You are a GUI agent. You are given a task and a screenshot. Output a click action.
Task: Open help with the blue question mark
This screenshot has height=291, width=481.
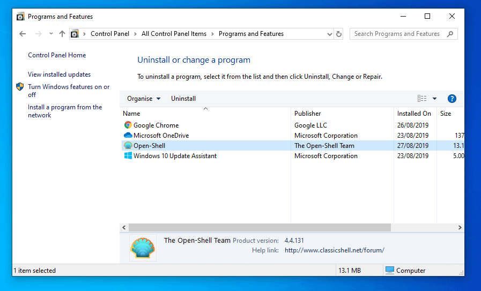point(452,99)
